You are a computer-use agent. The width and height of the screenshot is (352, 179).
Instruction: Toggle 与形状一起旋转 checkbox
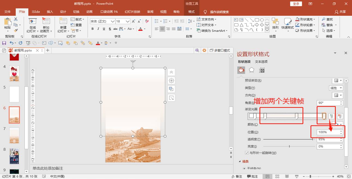[247, 153]
